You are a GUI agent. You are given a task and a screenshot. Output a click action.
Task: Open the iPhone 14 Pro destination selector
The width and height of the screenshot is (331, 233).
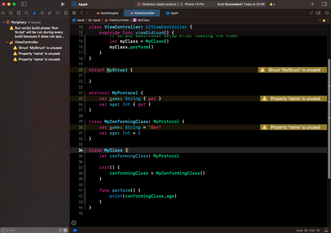[x=194, y=4]
